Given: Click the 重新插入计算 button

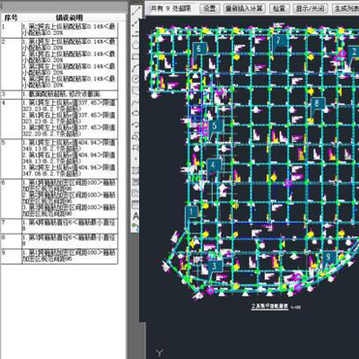Looking at the screenshot, I should tap(244, 8).
